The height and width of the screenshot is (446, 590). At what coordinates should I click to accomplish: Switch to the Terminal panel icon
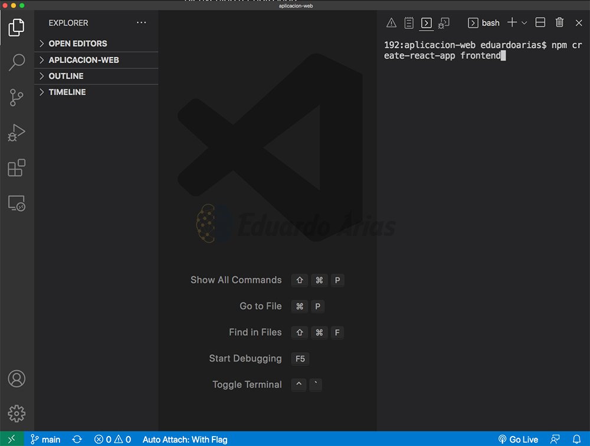427,23
